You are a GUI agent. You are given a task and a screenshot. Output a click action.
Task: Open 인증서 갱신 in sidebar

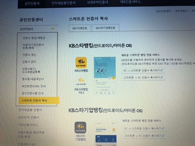[x=29, y=55]
